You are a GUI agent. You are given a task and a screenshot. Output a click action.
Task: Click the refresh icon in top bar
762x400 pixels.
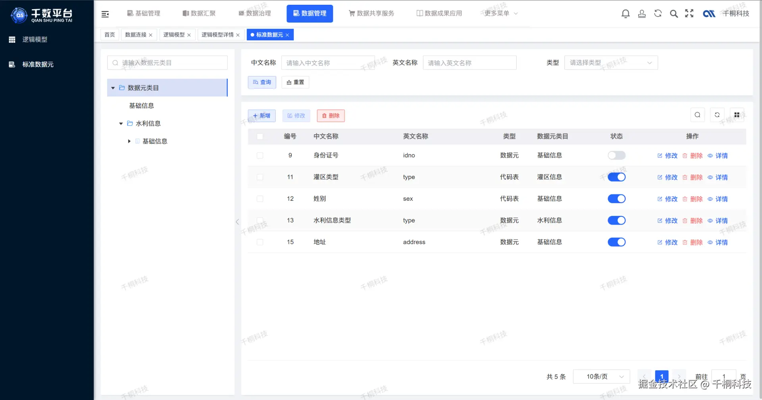(658, 13)
